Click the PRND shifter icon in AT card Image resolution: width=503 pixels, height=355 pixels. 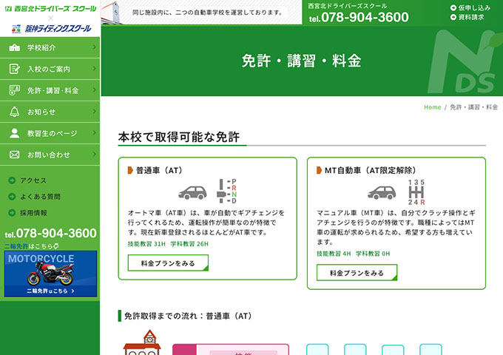click(x=226, y=191)
